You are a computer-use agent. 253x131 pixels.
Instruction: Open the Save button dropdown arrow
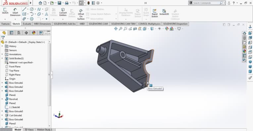click(x=63, y=3)
